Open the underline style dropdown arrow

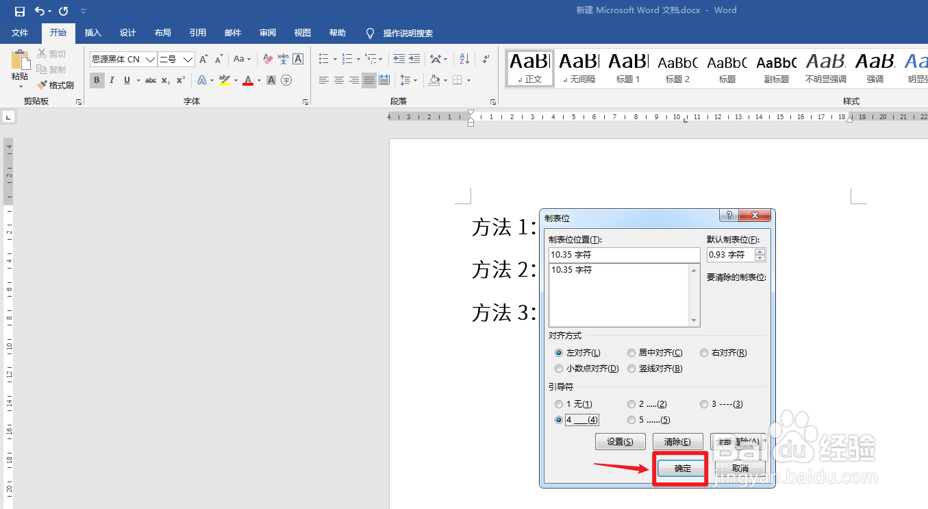pos(138,80)
